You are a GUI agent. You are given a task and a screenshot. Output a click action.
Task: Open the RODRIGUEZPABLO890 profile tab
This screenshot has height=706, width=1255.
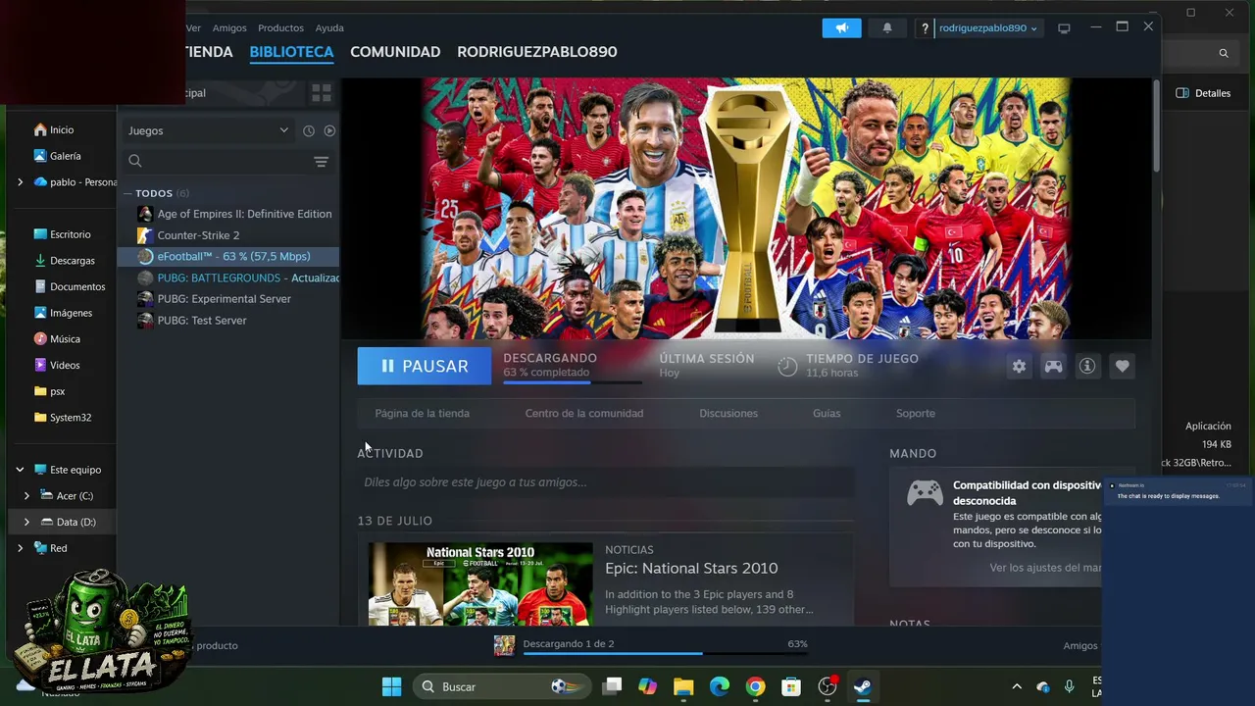point(537,52)
